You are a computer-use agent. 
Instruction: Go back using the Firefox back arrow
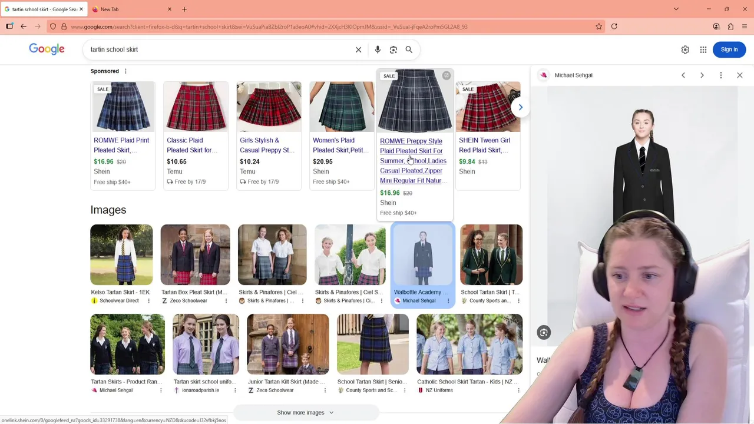click(24, 26)
